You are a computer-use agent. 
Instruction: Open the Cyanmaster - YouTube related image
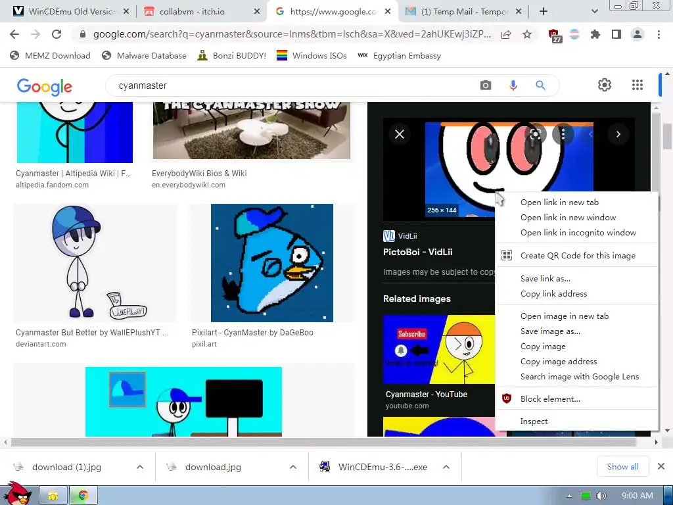[438, 349]
